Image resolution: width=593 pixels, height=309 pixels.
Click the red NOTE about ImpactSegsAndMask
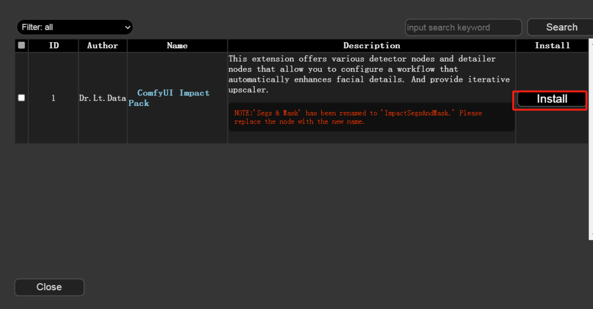[371, 117]
